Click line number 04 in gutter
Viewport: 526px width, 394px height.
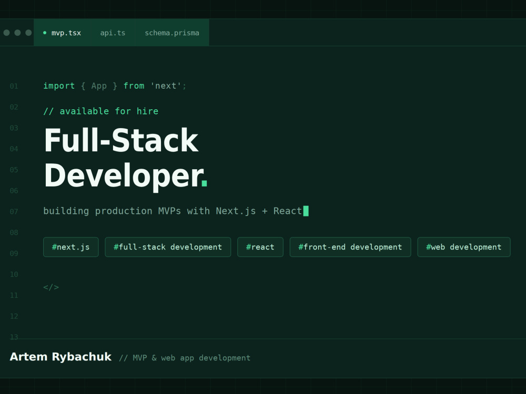(x=14, y=149)
